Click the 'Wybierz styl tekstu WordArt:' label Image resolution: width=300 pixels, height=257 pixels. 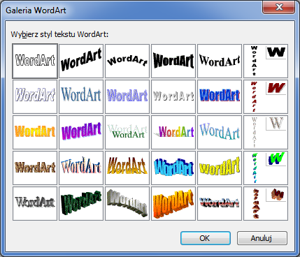pyautogui.click(x=59, y=34)
